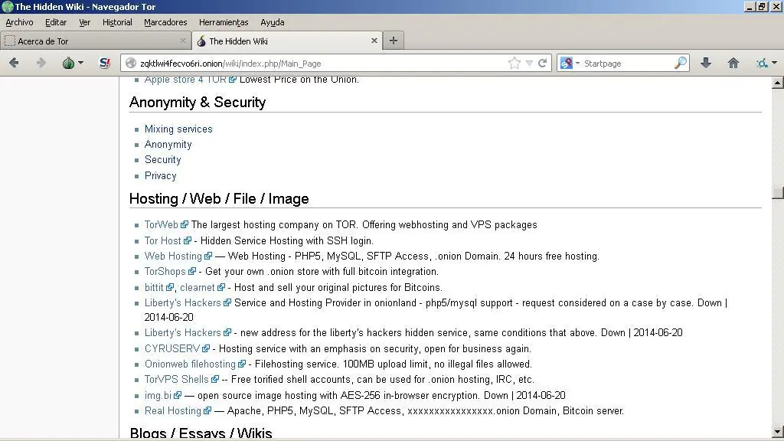Image resolution: width=784 pixels, height=441 pixels.
Task: Open the Privacy link
Action: coord(161,175)
